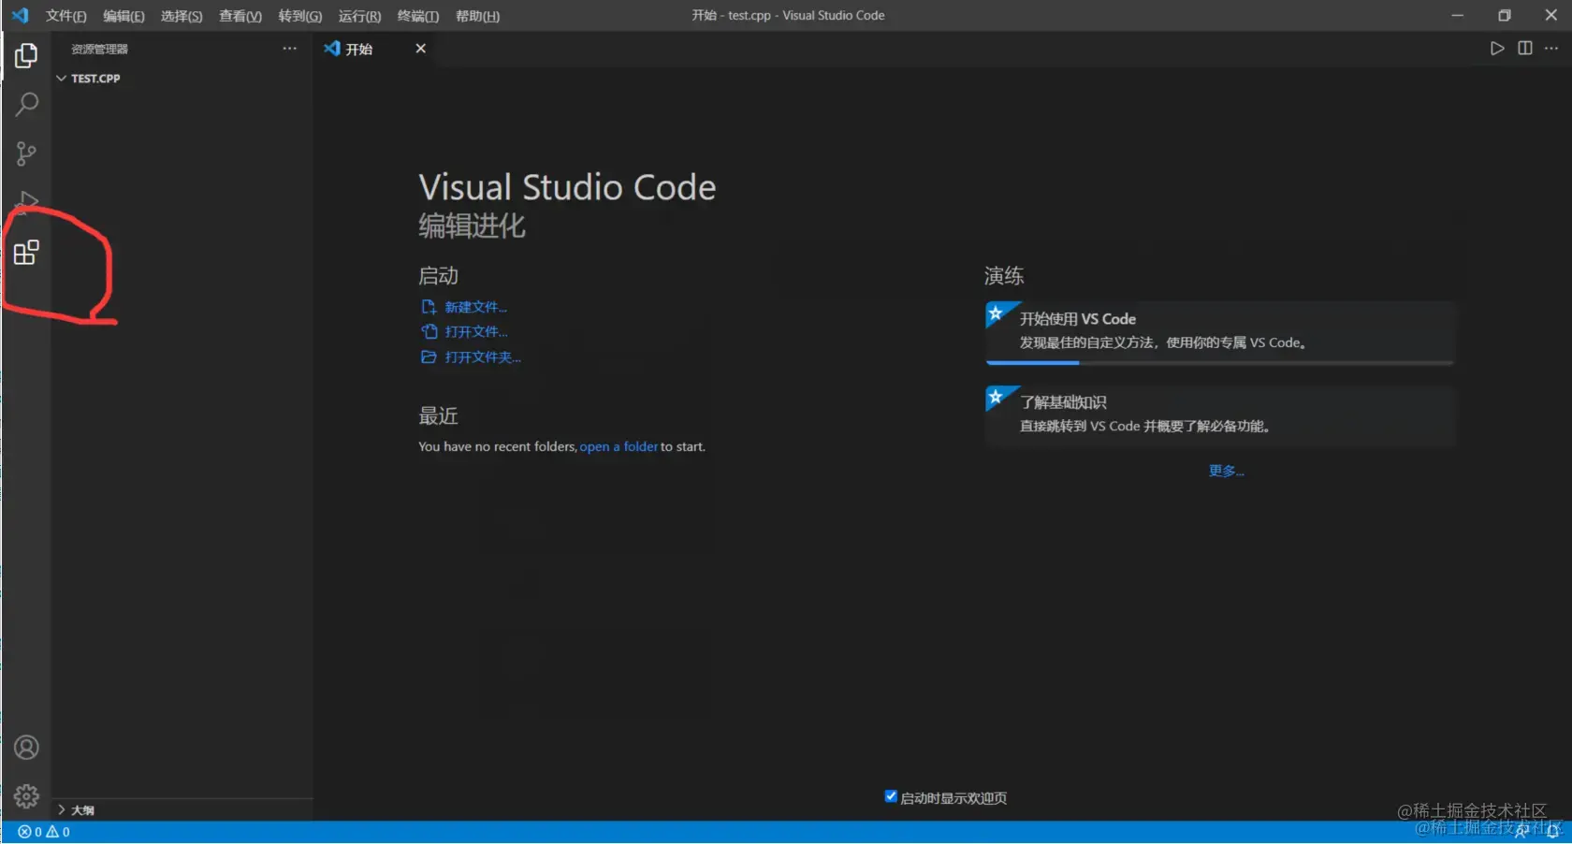1572x844 pixels.
Task: Restore down the VS Code window
Action: pyautogui.click(x=1504, y=15)
